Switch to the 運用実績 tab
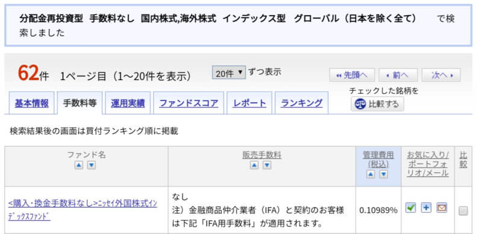482x234 pixels. (x=128, y=103)
